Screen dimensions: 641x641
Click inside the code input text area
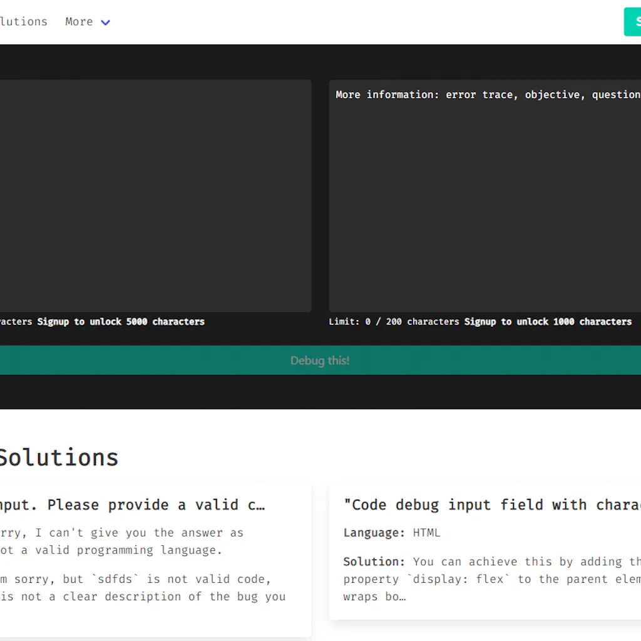[x=156, y=194]
